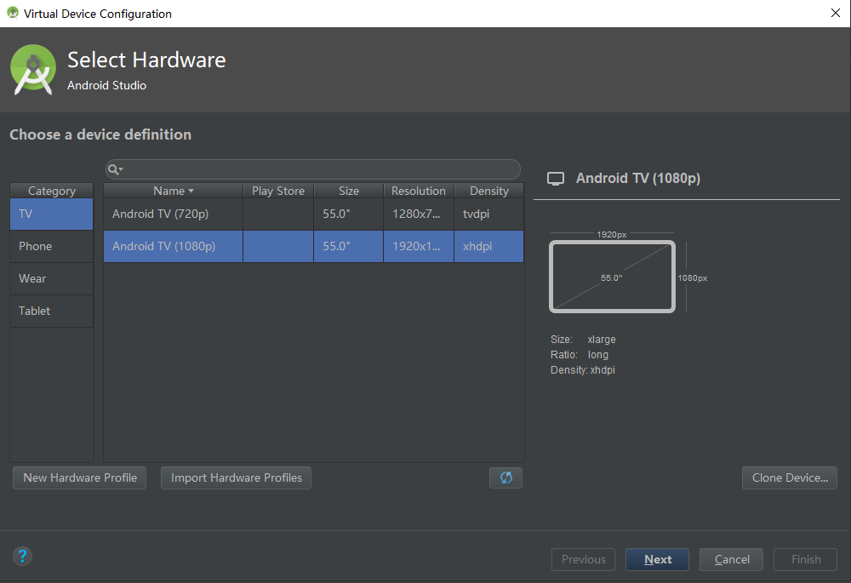
Task: Click the New Hardware Profile button
Action: click(80, 477)
